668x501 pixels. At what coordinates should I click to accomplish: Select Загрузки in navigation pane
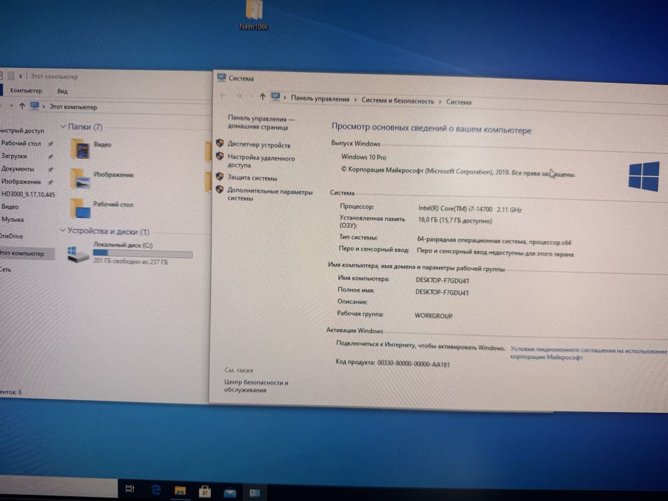point(13,156)
